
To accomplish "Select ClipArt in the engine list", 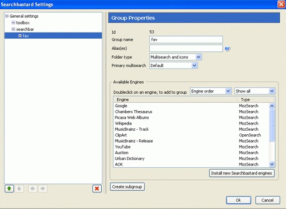I will pyautogui.click(x=191, y=135).
